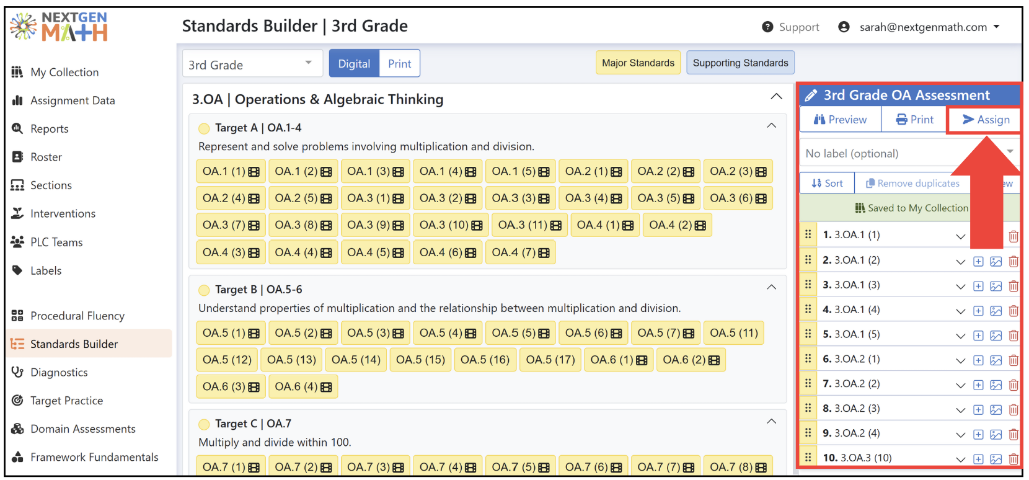
Task: Add standard OA.5 (11) chip
Action: [x=734, y=333]
